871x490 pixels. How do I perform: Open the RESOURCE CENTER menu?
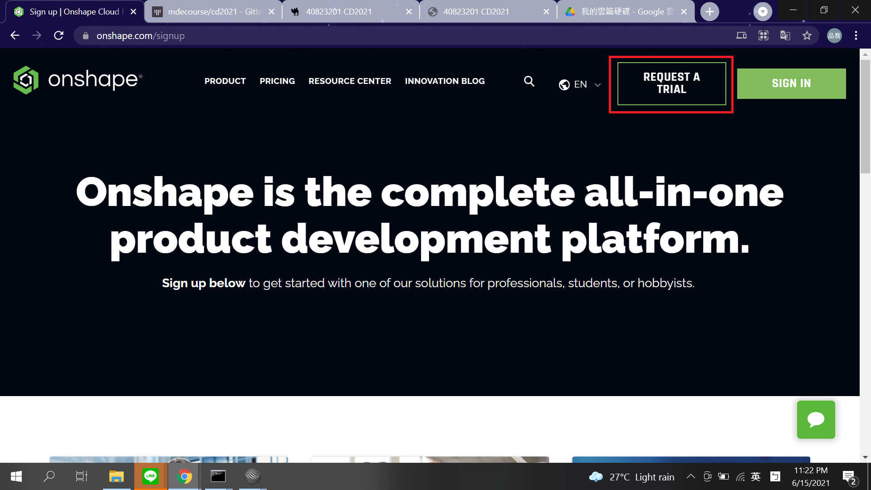[350, 81]
